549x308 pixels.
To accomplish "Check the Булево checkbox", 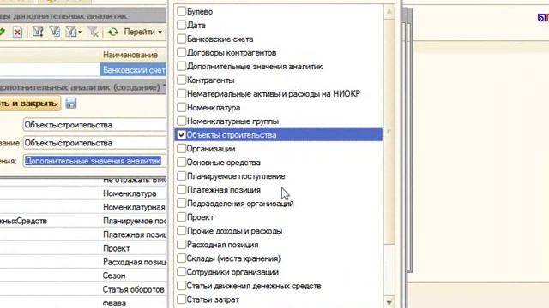I will tap(181, 11).
